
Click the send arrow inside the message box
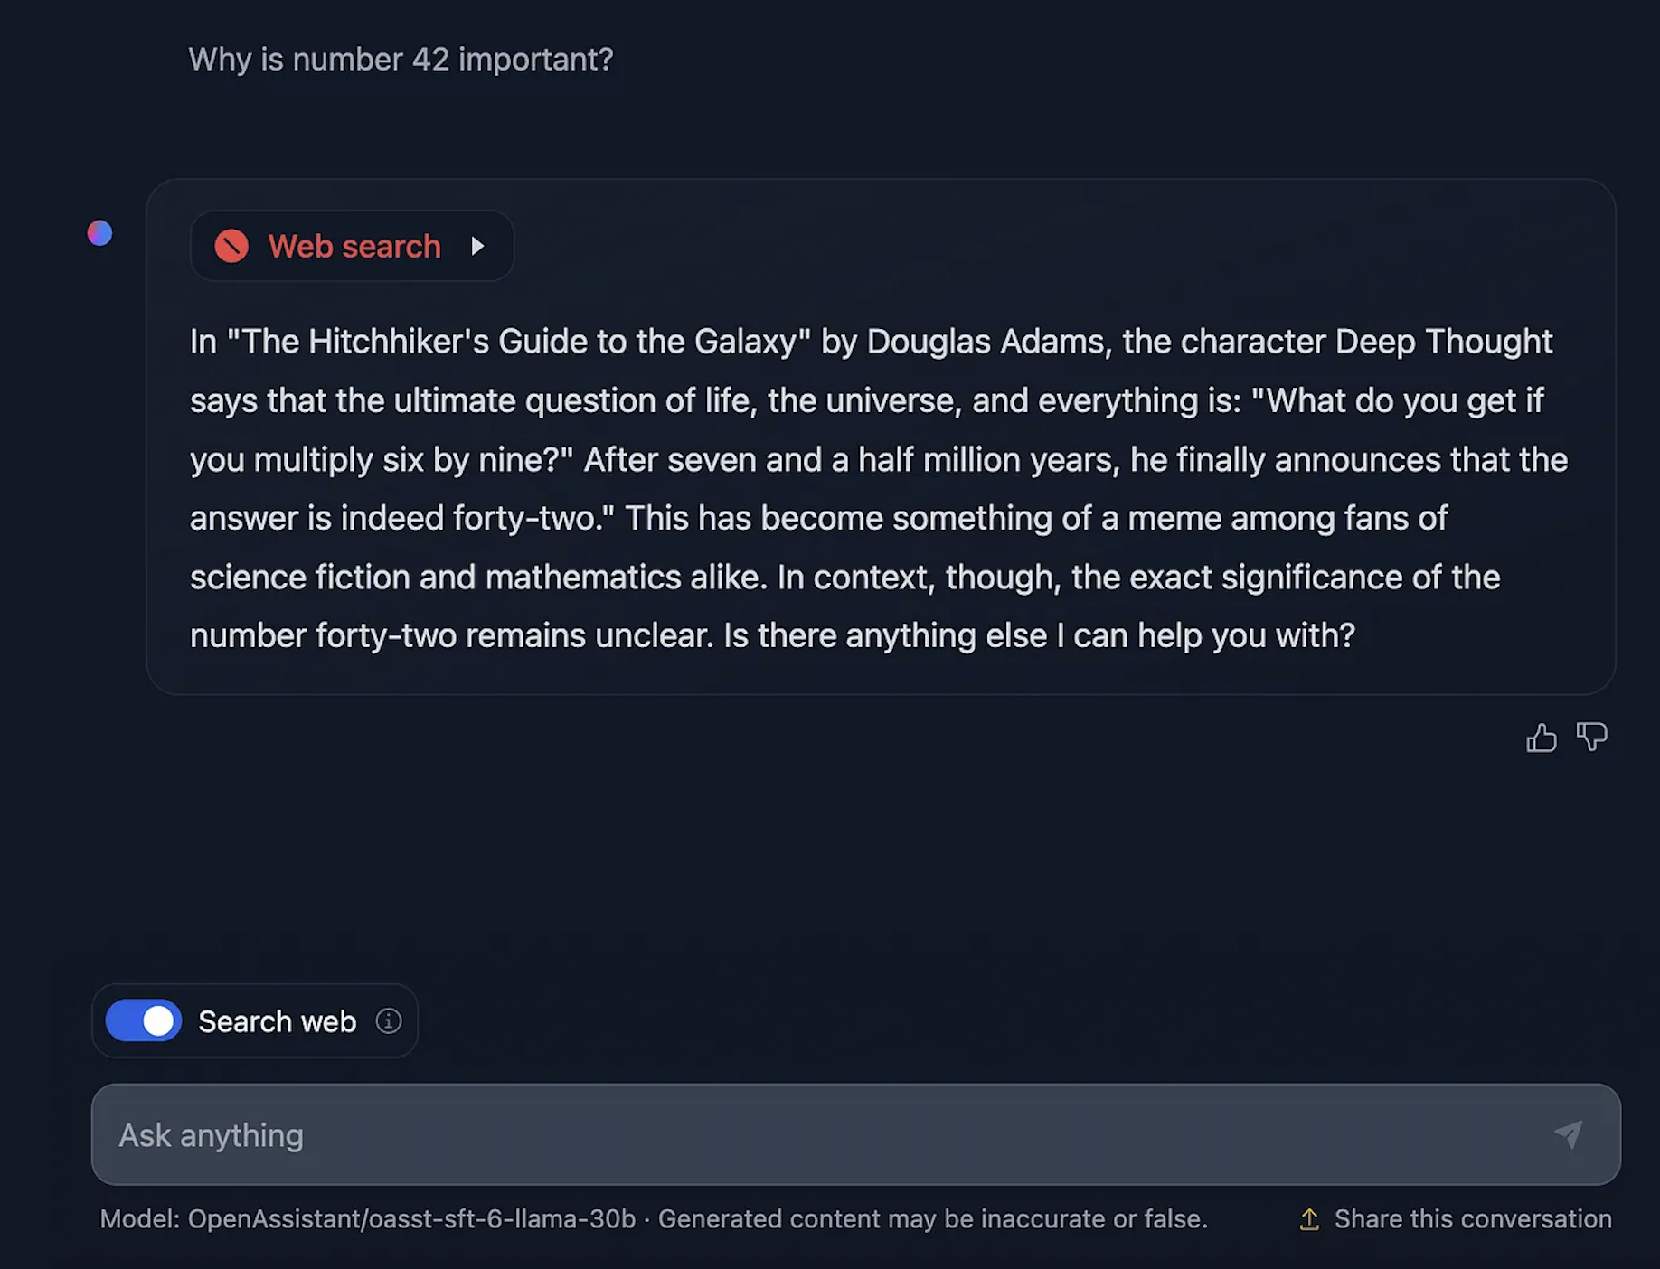(1570, 1135)
